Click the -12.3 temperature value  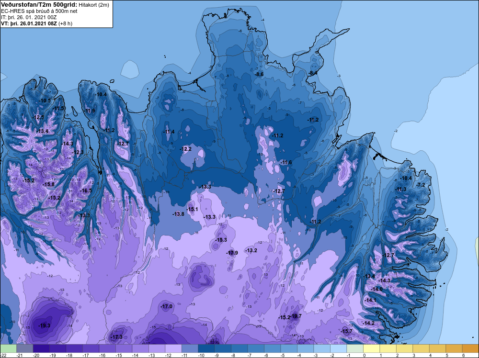point(78,152)
